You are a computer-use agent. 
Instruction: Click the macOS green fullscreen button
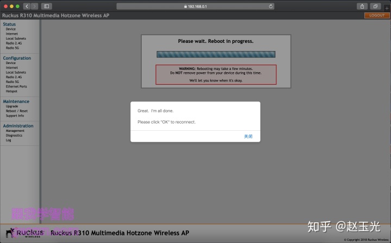[x=17, y=6]
